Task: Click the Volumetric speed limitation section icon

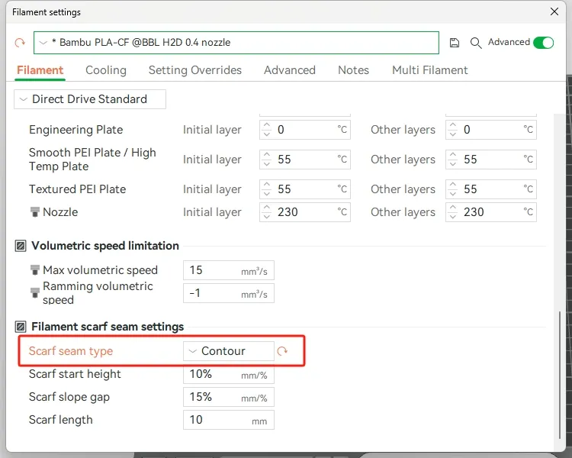Action: click(x=21, y=246)
